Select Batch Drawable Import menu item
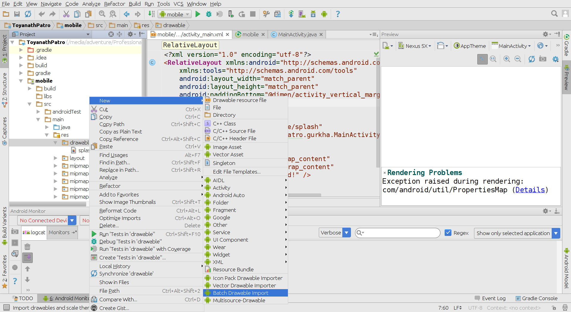Viewport: 571px width, 312px height. click(241, 293)
